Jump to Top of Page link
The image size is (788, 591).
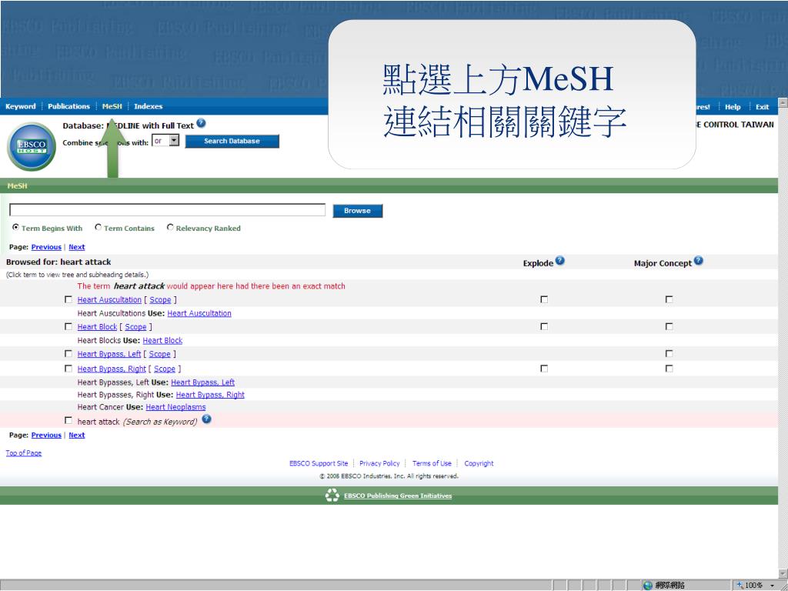tap(24, 452)
